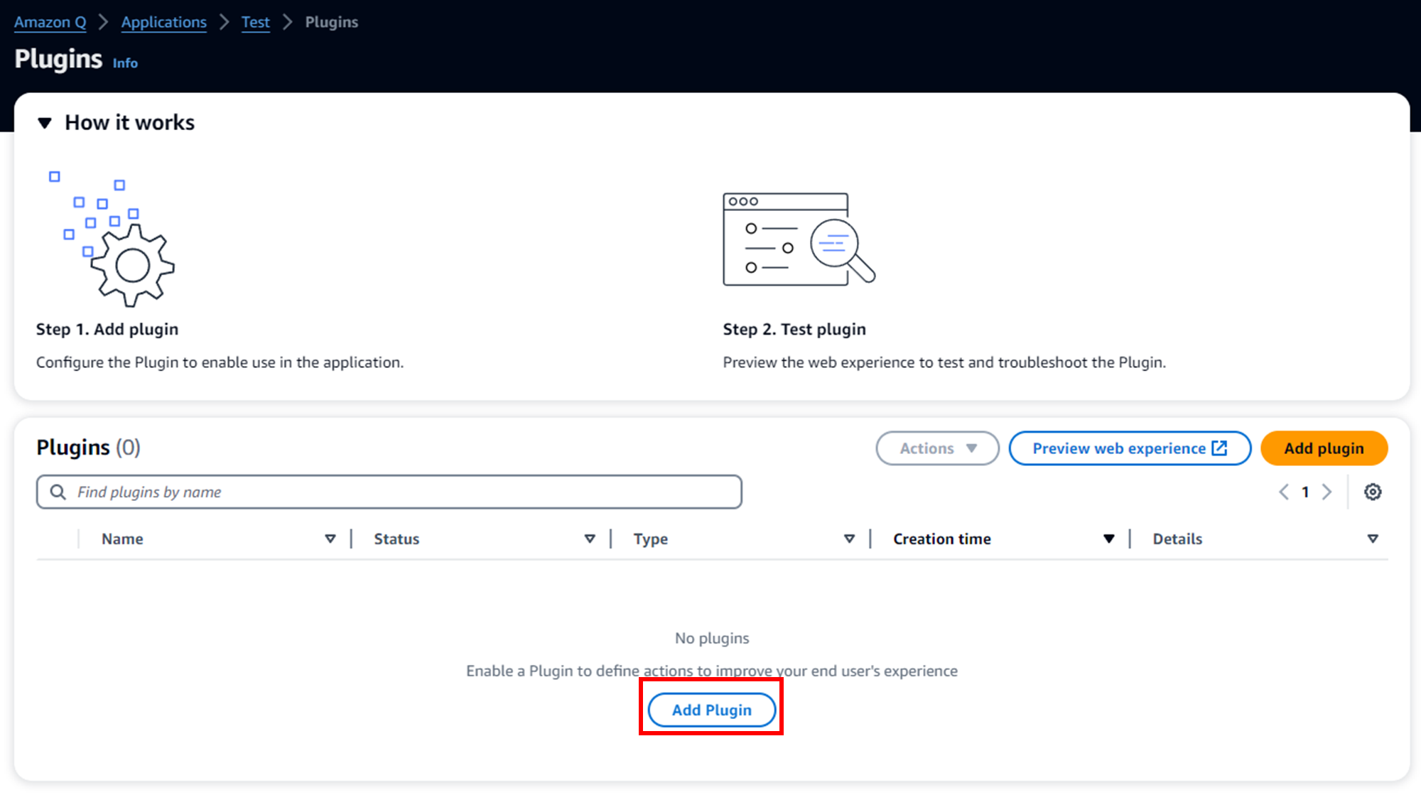The height and width of the screenshot is (795, 1421).
Task: Collapse the How it works section
Action: pos(45,123)
